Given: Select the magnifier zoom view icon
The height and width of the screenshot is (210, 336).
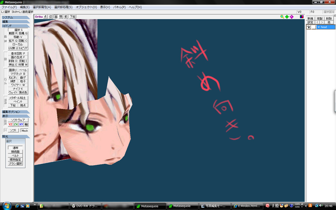Looking at the screenshot, I should tap(282, 17).
